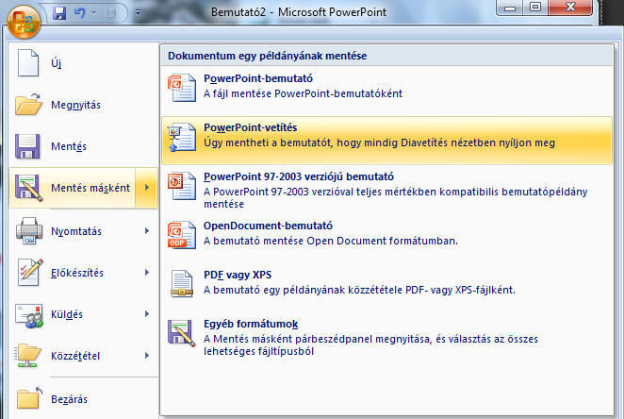Open the Customize Quick Access Toolbar dropdown
The image size is (624, 419).
138,13
